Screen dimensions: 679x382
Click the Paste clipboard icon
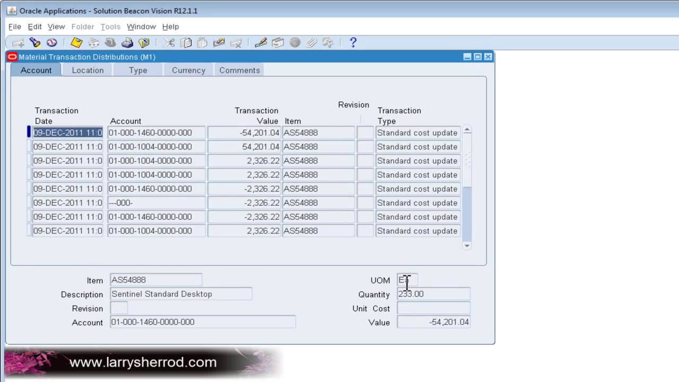(202, 43)
